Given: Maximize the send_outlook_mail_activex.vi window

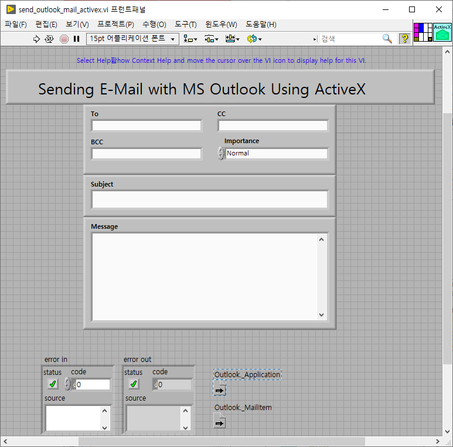Looking at the screenshot, I should tap(412, 9).
